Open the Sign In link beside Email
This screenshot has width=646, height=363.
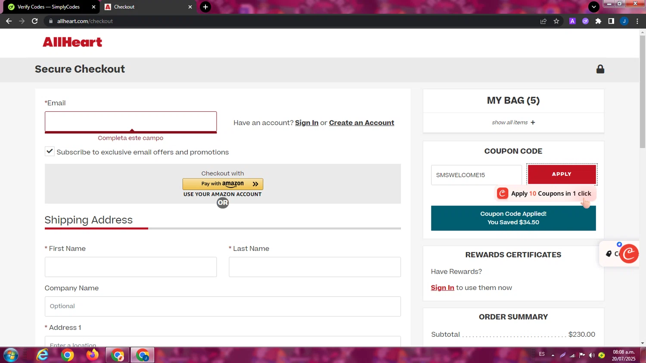pos(307,123)
